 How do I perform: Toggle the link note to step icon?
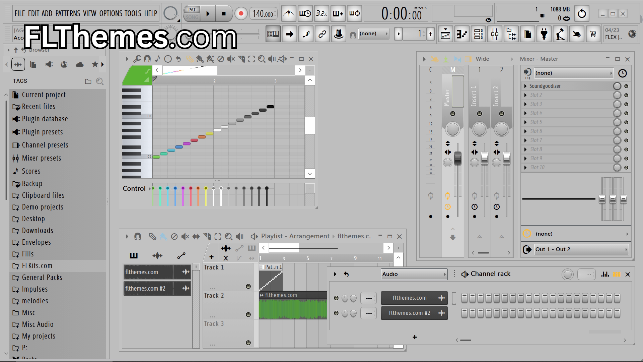323,34
